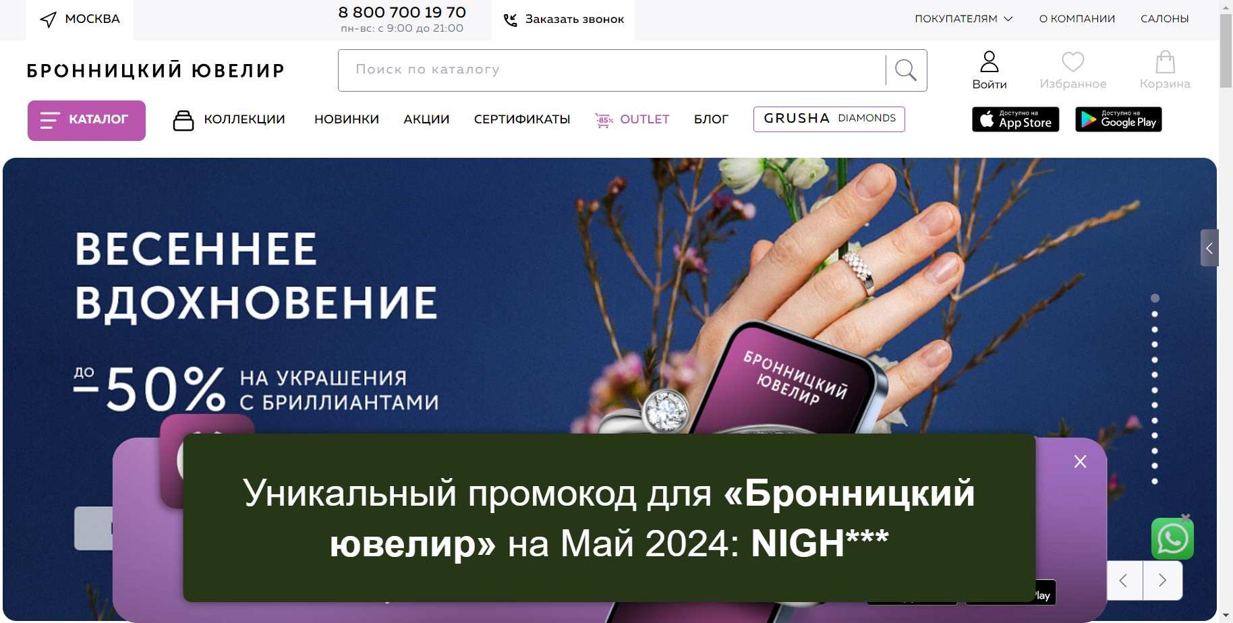Image resolution: width=1233 pixels, height=623 pixels.
Task: Show next banner slide arrow
Action: 1162,581
